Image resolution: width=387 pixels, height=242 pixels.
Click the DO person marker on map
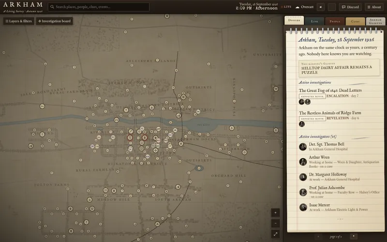click(x=113, y=137)
